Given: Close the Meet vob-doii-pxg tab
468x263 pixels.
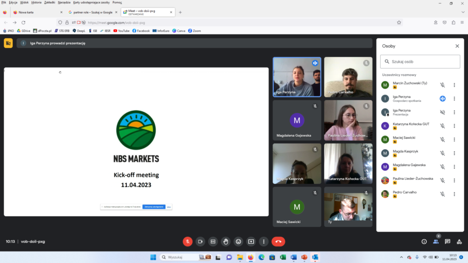Looking at the screenshot, I should (x=171, y=12).
